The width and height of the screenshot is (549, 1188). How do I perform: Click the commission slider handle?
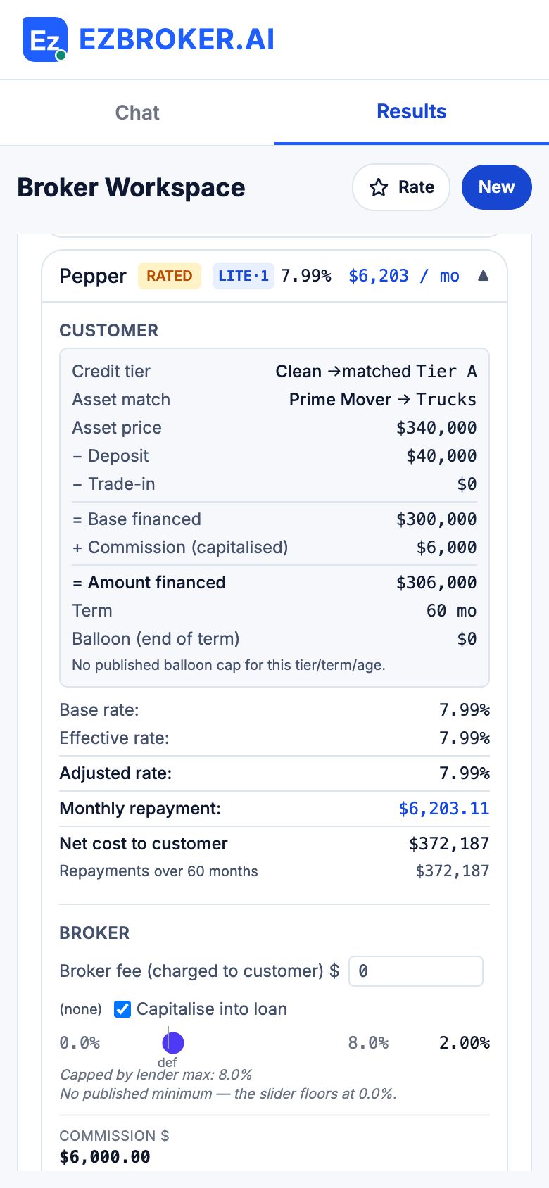point(172,1042)
